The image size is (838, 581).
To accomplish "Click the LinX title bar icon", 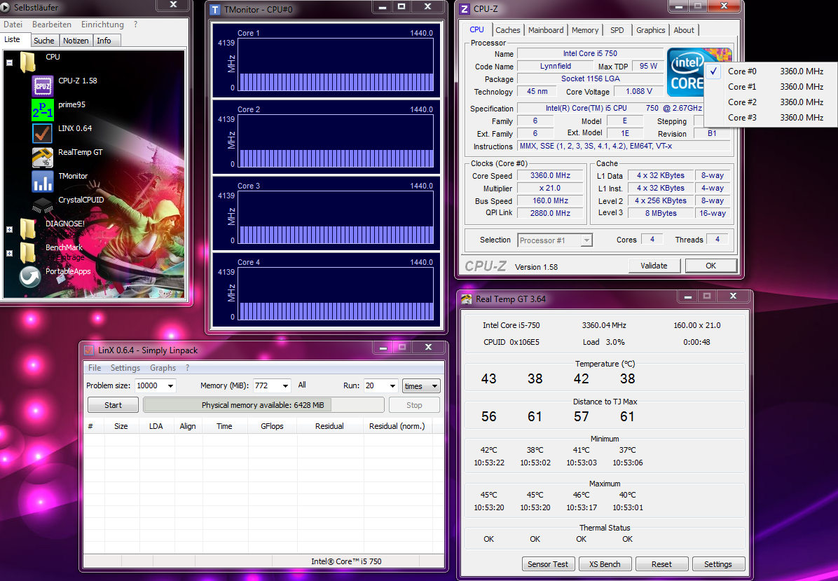I will (89, 350).
